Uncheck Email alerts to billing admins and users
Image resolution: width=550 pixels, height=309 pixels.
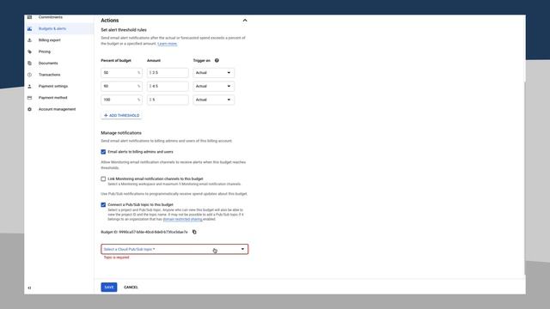[x=103, y=152]
